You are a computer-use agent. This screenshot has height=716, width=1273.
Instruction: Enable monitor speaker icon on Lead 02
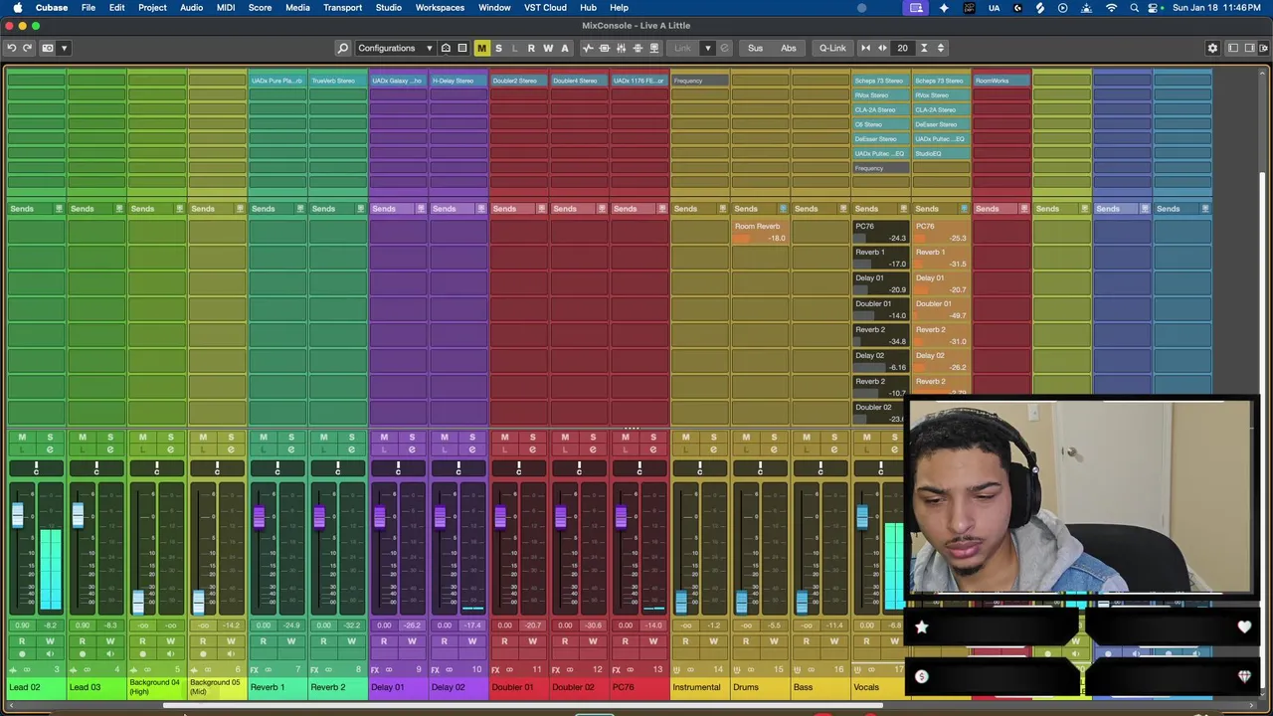[50, 654]
